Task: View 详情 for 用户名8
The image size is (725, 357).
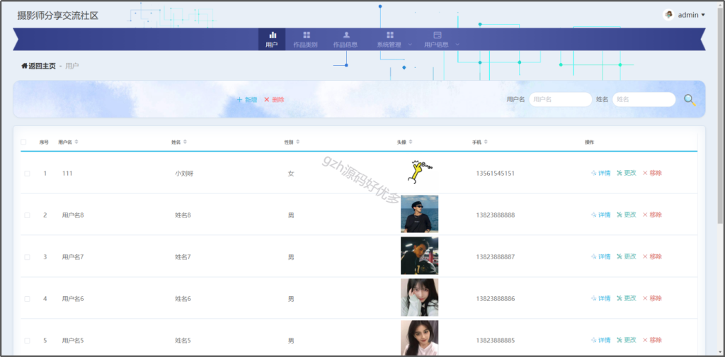Action: (600, 215)
